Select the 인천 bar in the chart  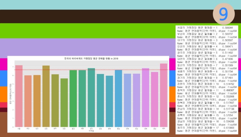click(46, 96)
